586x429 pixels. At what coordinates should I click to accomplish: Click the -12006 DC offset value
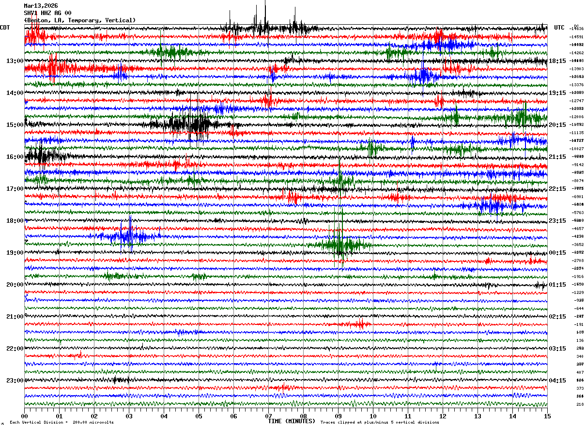coord(576,117)
